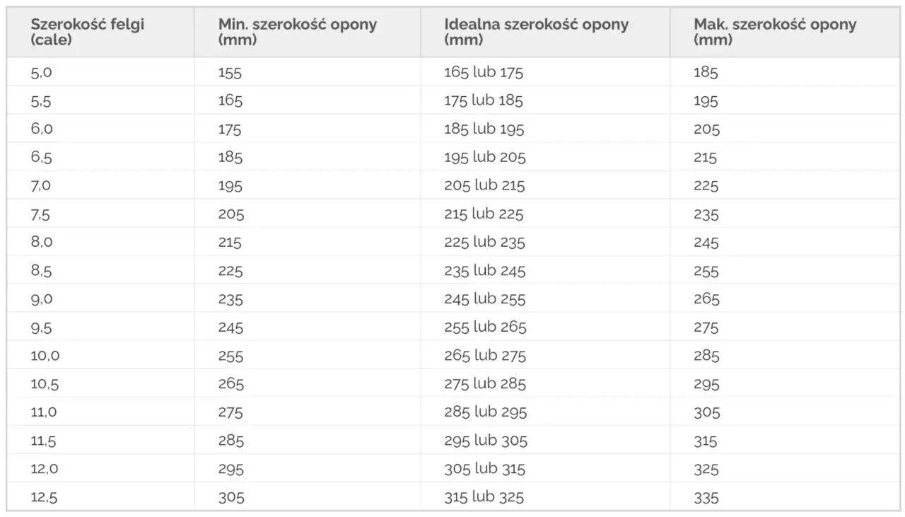Click the '255 lub 265' ideal cell
The image size is (905, 517).
click(485, 327)
